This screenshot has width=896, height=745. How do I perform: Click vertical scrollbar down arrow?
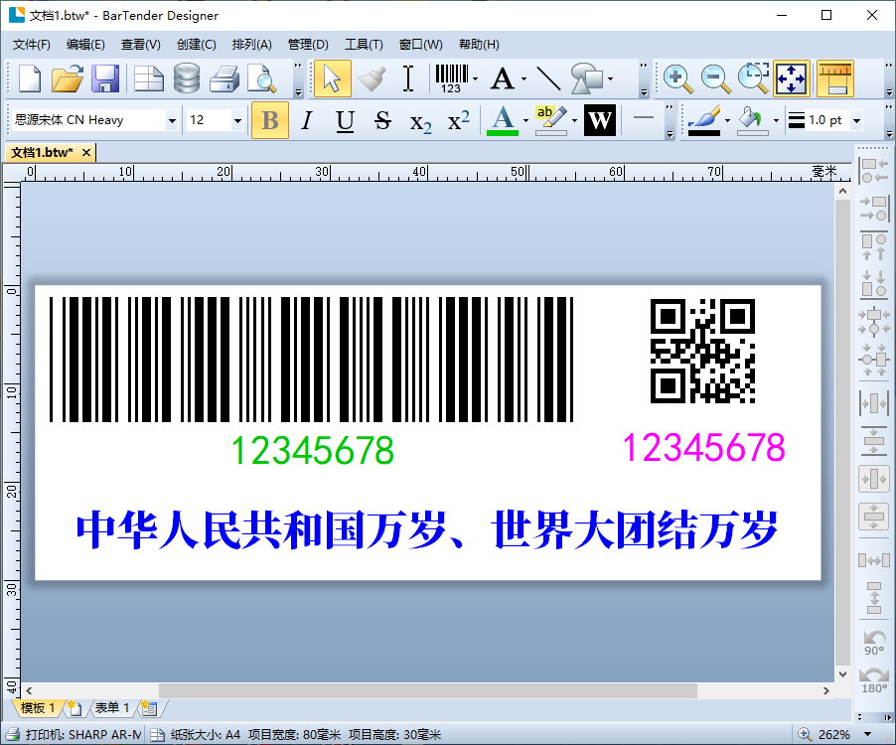tap(843, 674)
